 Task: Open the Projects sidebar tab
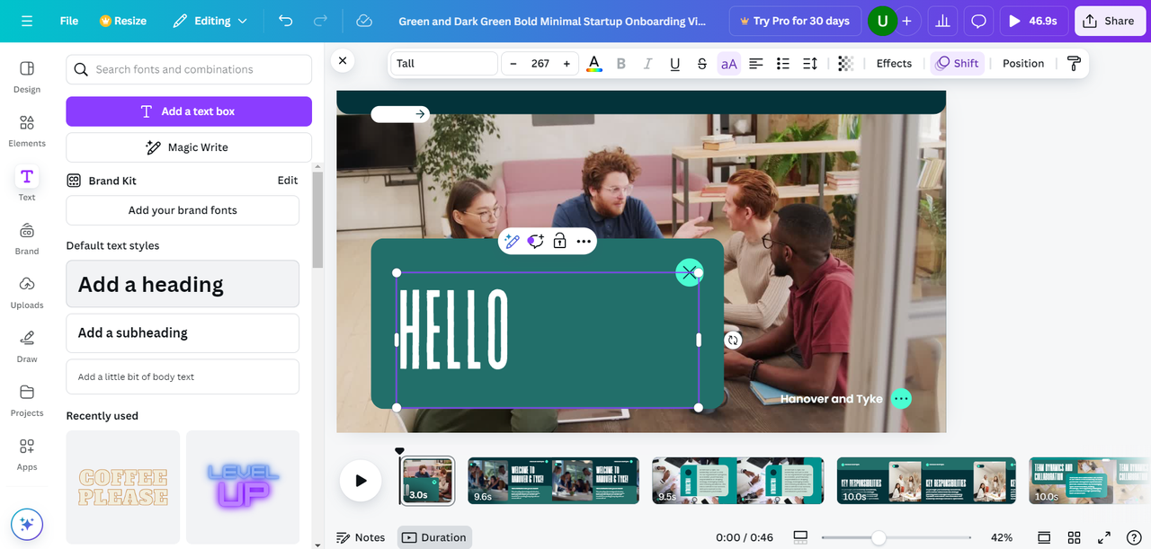[x=27, y=400]
